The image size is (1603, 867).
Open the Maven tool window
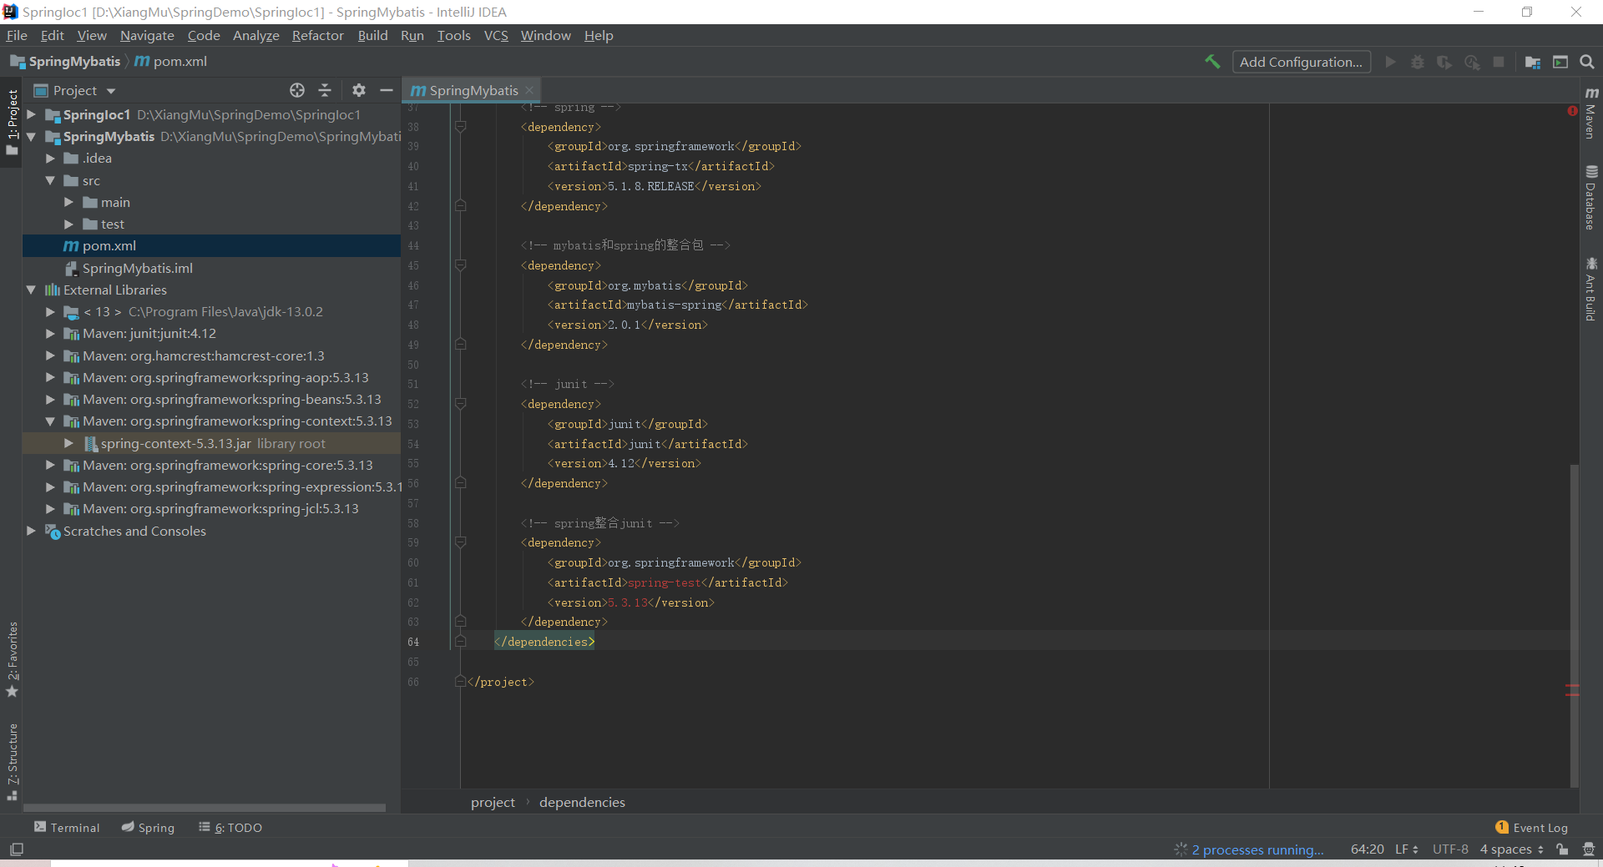click(x=1591, y=113)
